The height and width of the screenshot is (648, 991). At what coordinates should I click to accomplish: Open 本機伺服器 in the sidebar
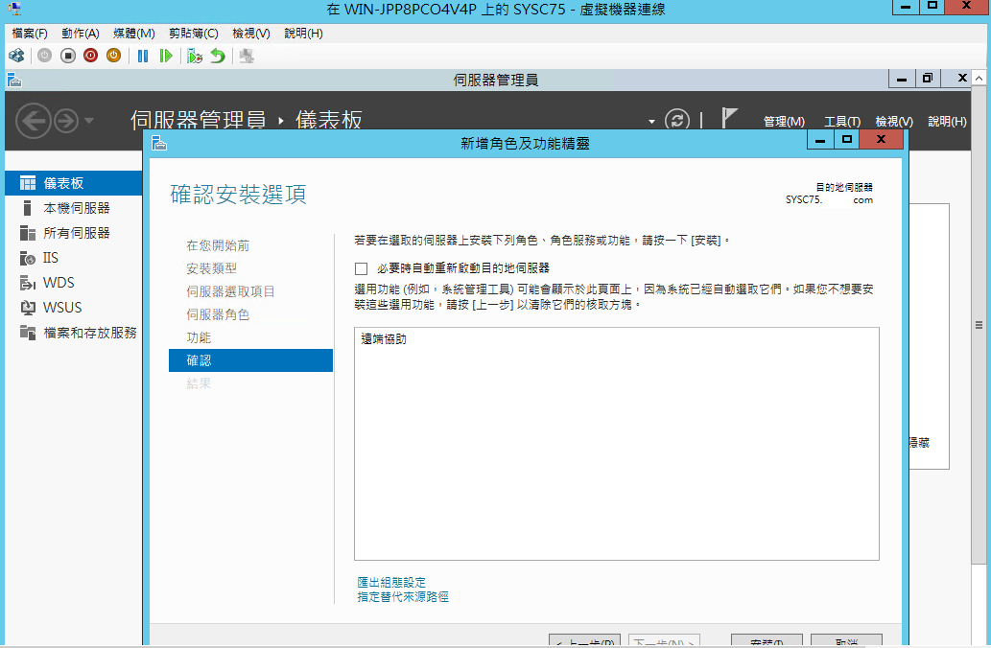coord(73,208)
